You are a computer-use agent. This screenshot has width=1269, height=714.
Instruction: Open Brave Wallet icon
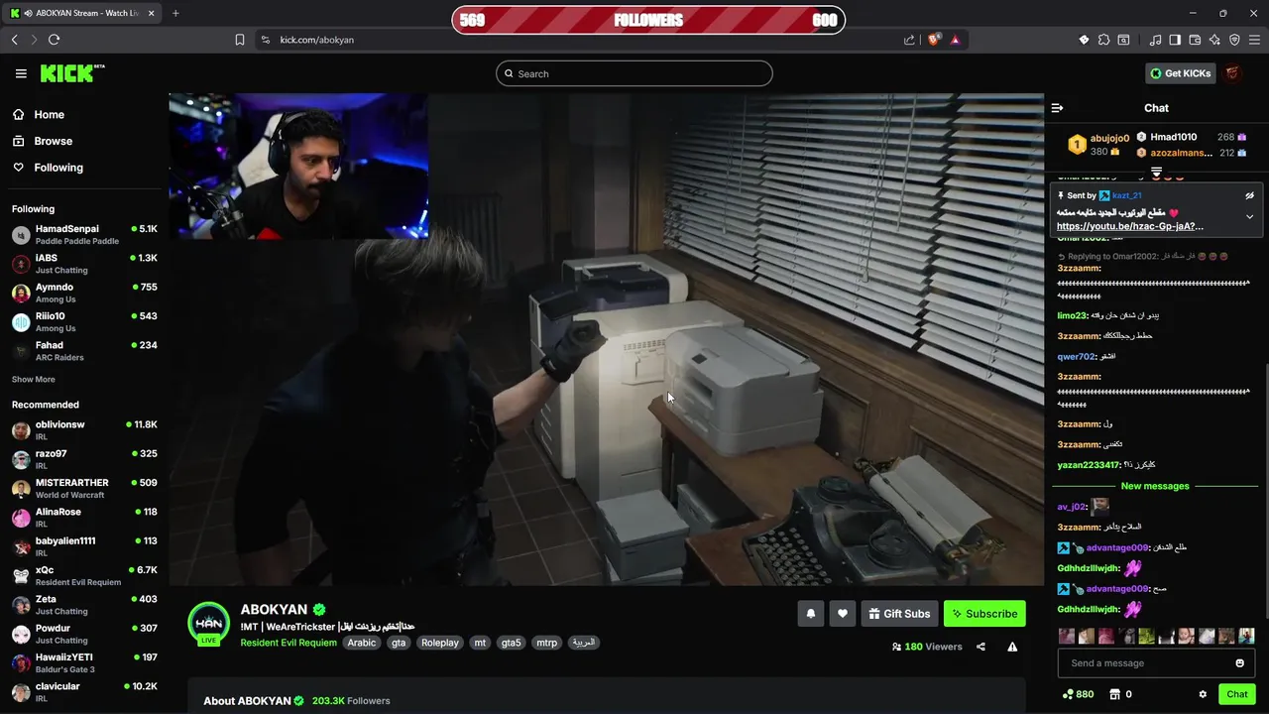point(1195,40)
